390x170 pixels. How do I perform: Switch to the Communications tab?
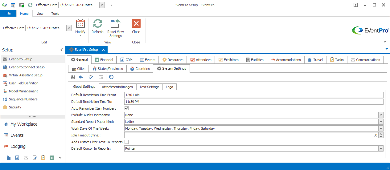click(365, 60)
